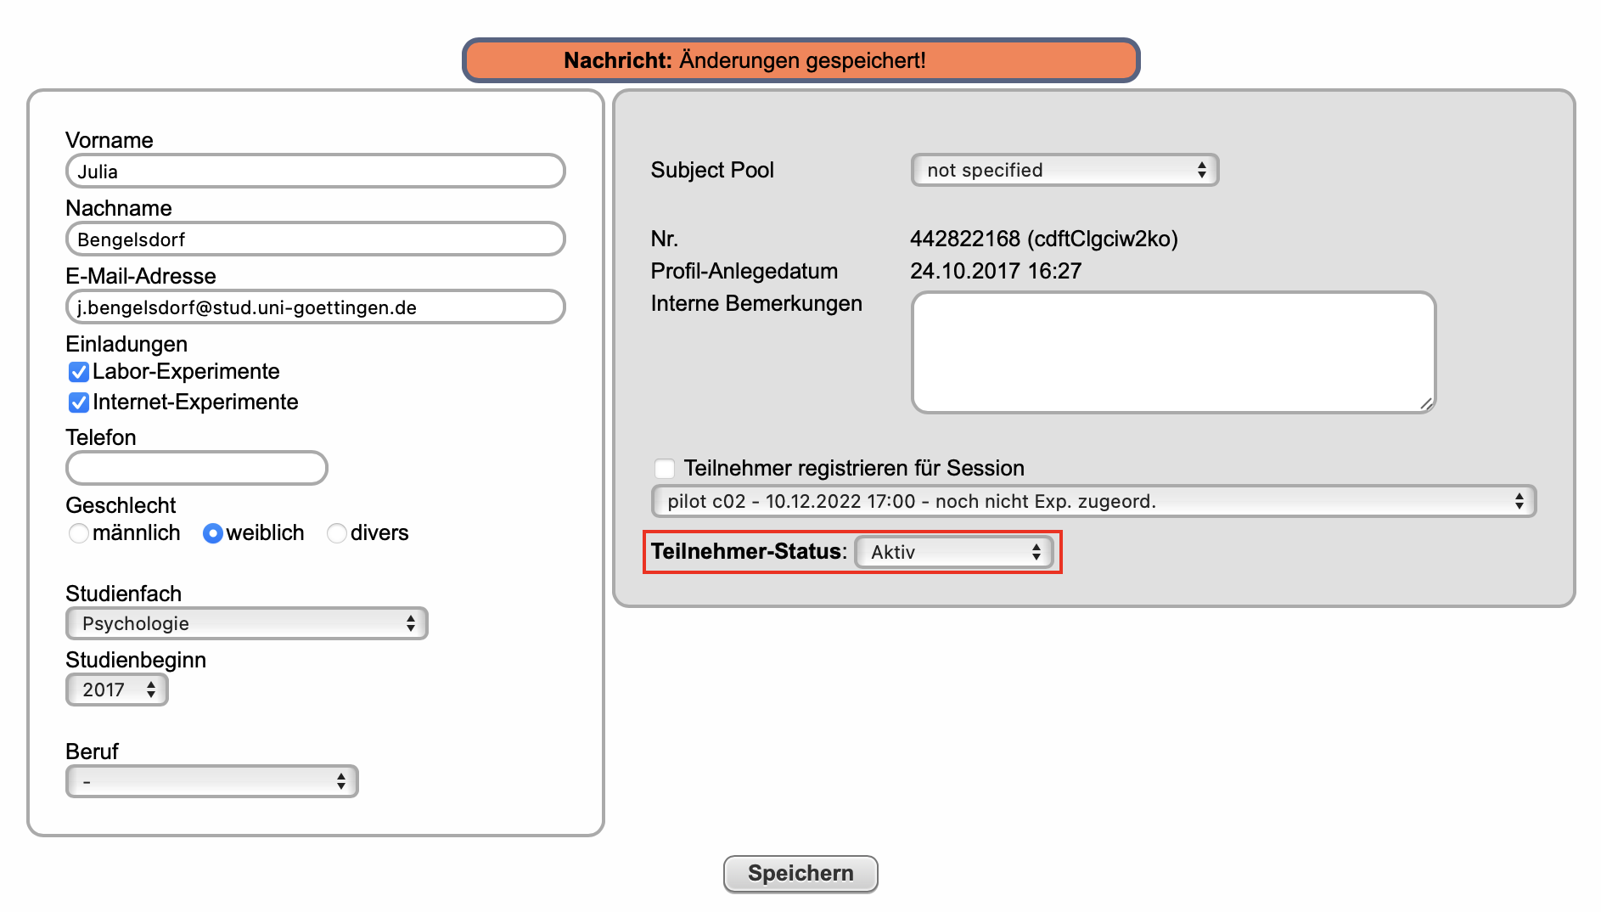Open the Beruf dropdown
The width and height of the screenshot is (1601, 912).
tap(211, 781)
